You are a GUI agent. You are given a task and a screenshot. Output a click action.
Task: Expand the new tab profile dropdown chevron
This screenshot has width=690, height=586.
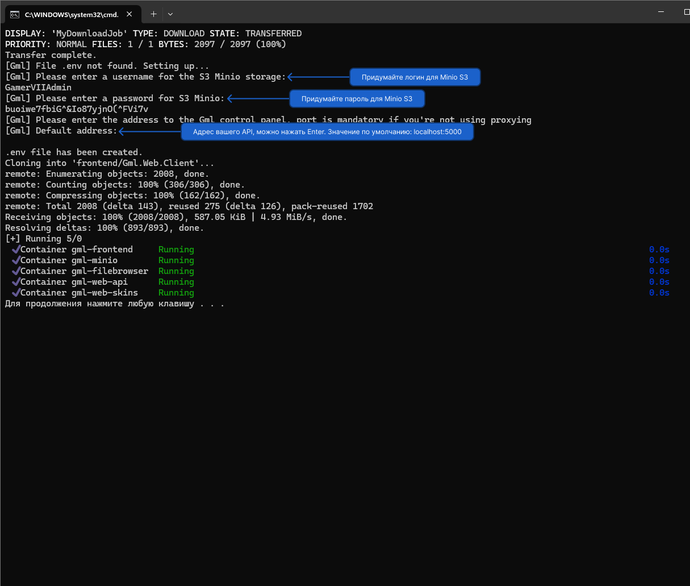coord(170,14)
